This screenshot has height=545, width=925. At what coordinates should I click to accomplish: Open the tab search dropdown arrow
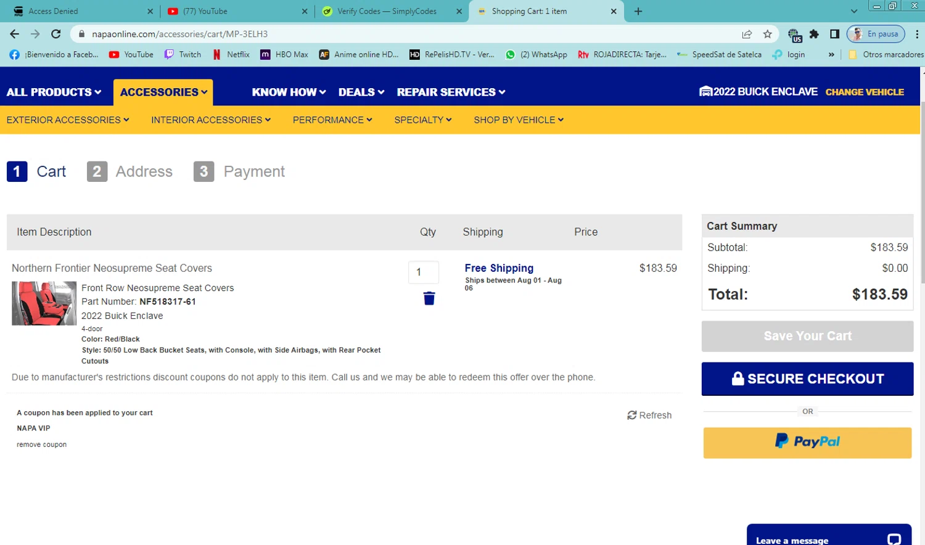pos(854,11)
